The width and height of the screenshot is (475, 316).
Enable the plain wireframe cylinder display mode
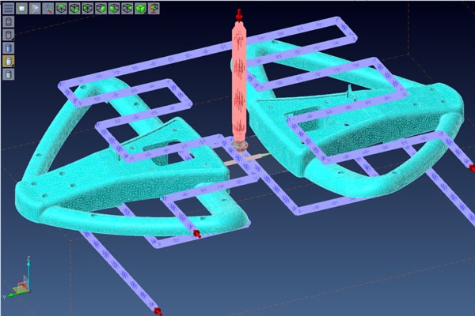pos(8,21)
